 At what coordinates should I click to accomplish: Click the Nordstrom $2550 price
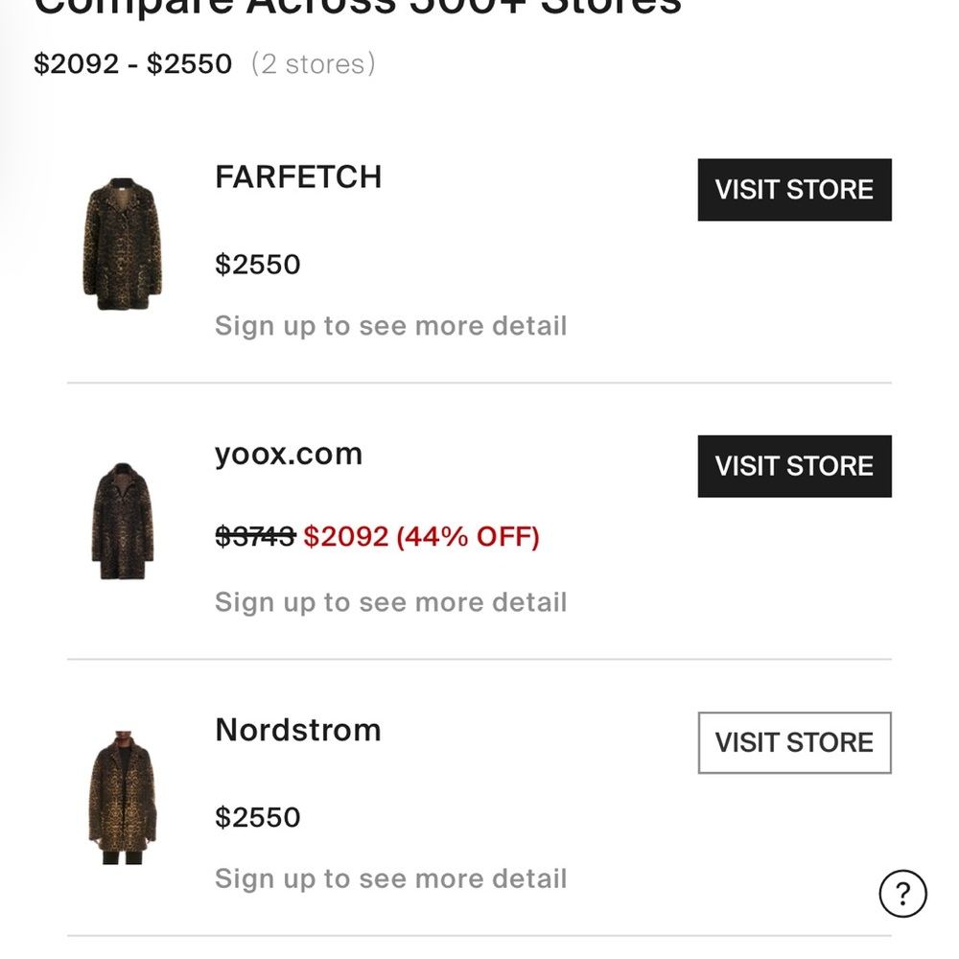point(257,817)
